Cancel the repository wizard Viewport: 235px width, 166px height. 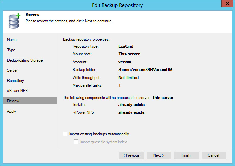pyautogui.click(x=214, y=155)
